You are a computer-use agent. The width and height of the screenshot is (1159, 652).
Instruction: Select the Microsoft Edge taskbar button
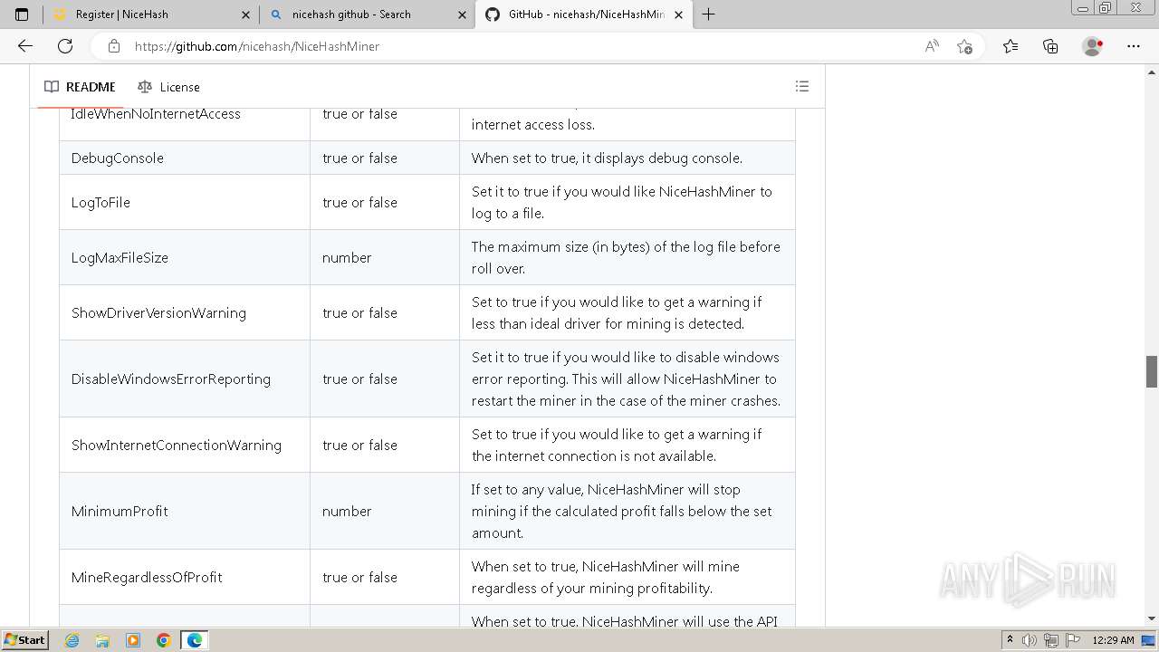[195, 640]
